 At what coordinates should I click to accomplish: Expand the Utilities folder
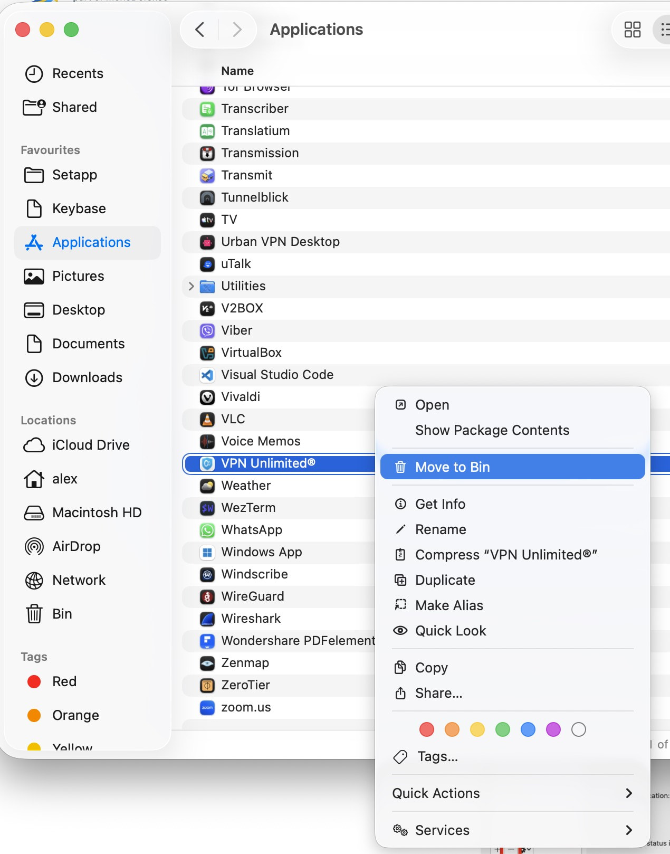pyautogui.click(x=192, y=286)
